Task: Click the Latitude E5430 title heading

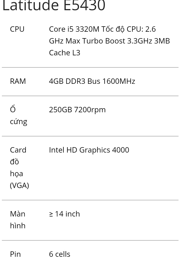Action: pyautogui.click(x=54, y=5)
